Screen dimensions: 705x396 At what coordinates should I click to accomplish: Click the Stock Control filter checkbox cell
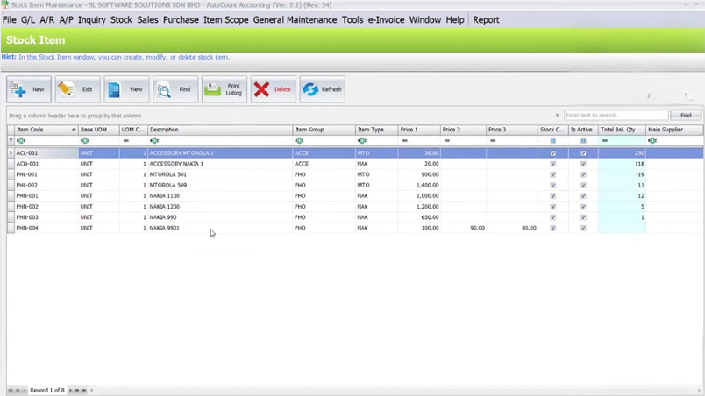553,140
